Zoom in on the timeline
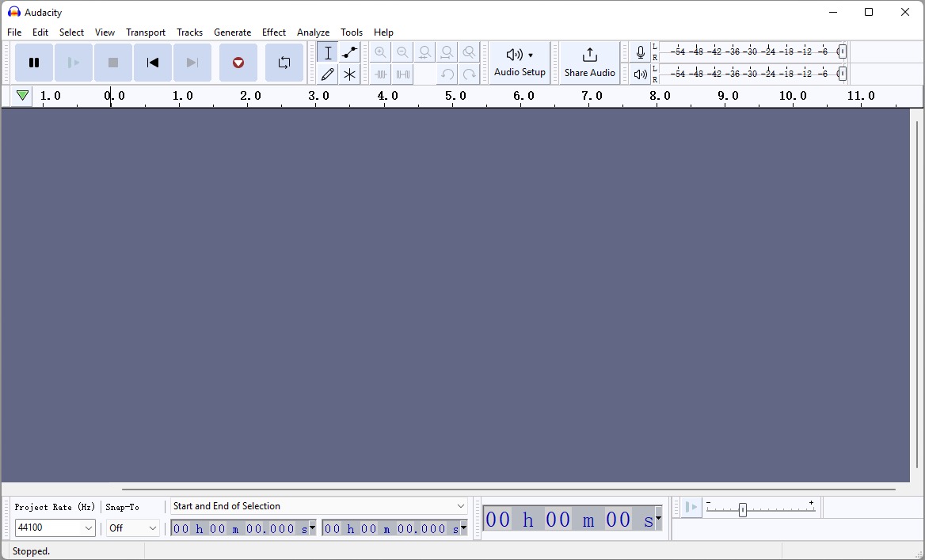925x560 pixels. pos(381,51)
